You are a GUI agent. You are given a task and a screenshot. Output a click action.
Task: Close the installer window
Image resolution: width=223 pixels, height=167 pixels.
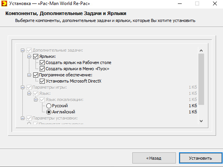(x=215, y=4)
